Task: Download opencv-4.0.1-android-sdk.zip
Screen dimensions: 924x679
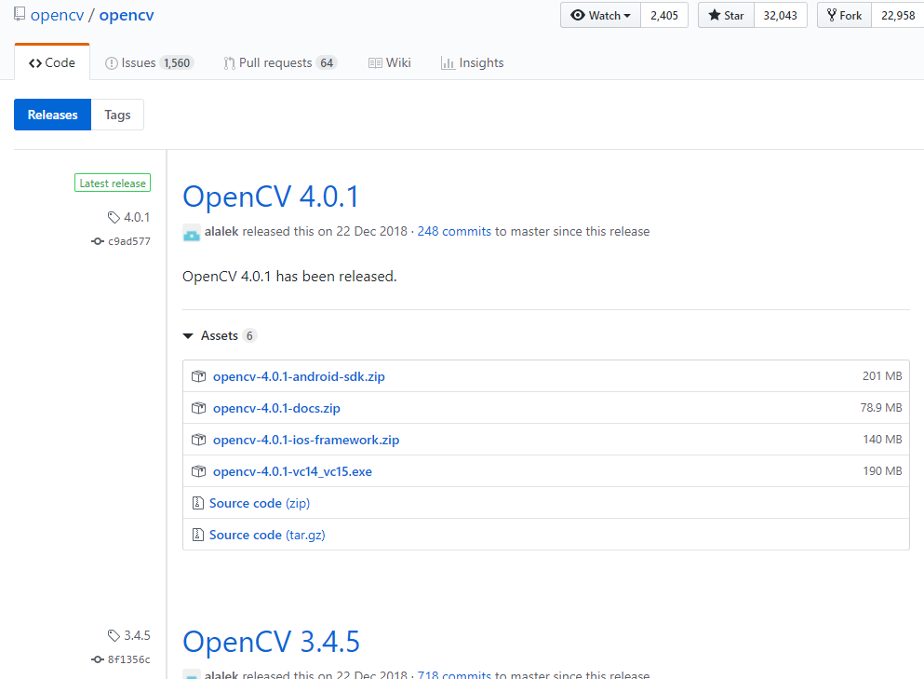Action: coord(299,376)
